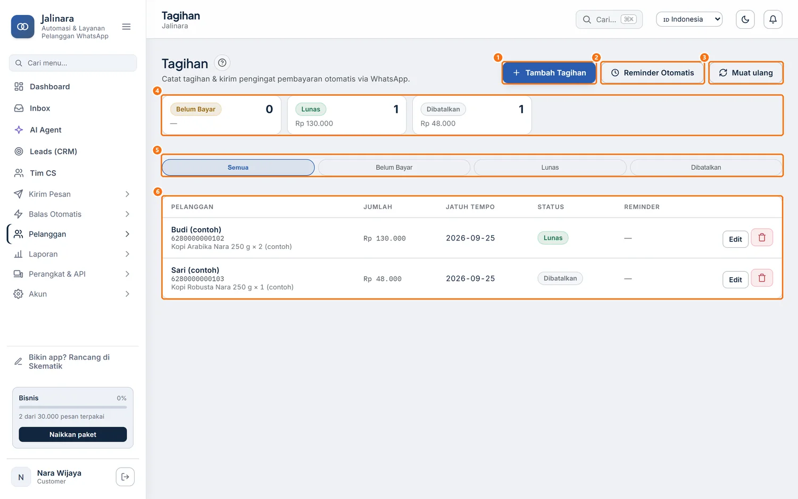The height and width of the screenshot is (499, 798).
Task: Expand the Perangkat & API chevron
Action: [x=127, y=274]
